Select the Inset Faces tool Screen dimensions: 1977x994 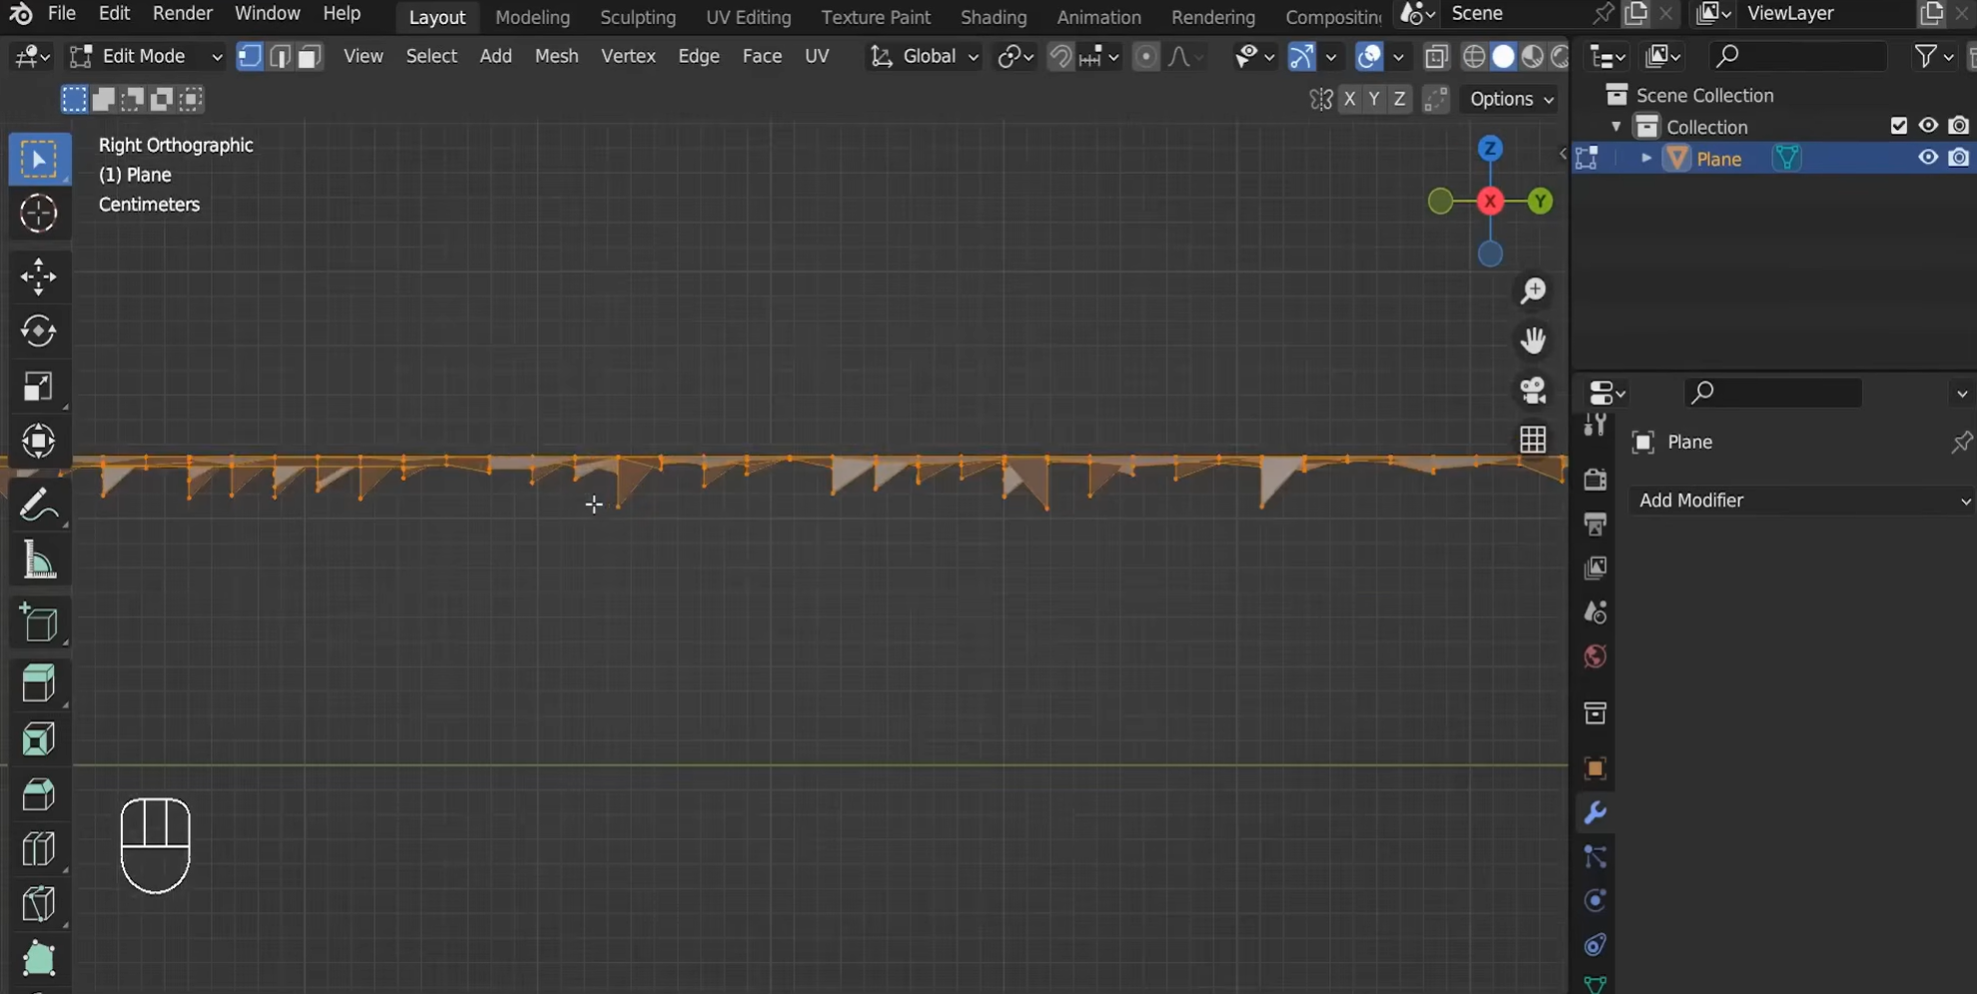point(39,740)
